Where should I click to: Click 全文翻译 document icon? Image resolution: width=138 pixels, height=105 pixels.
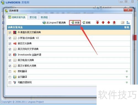pyautogui.click(x=15, y=77)
